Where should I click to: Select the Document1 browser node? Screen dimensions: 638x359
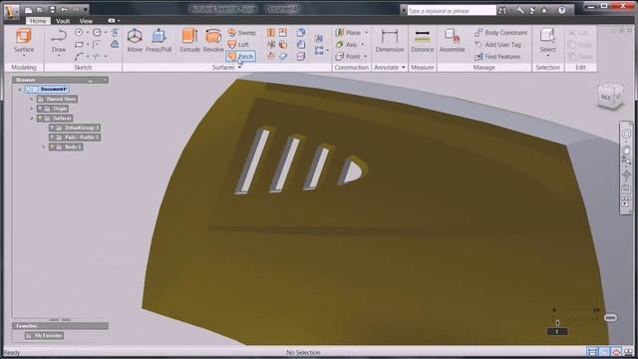pos(47,89)
